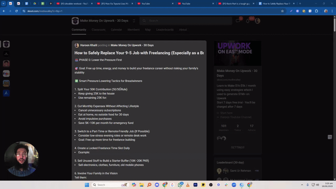Open WhatsApp from the taskbar
The height and width of the screenshot is (189, 336).
[x=180, y=185]
